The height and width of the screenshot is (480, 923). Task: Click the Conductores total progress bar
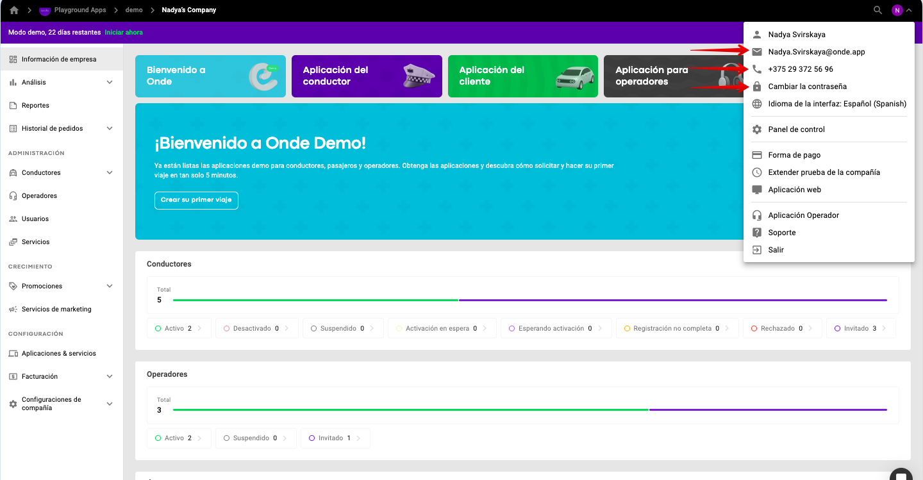(529, 300)
